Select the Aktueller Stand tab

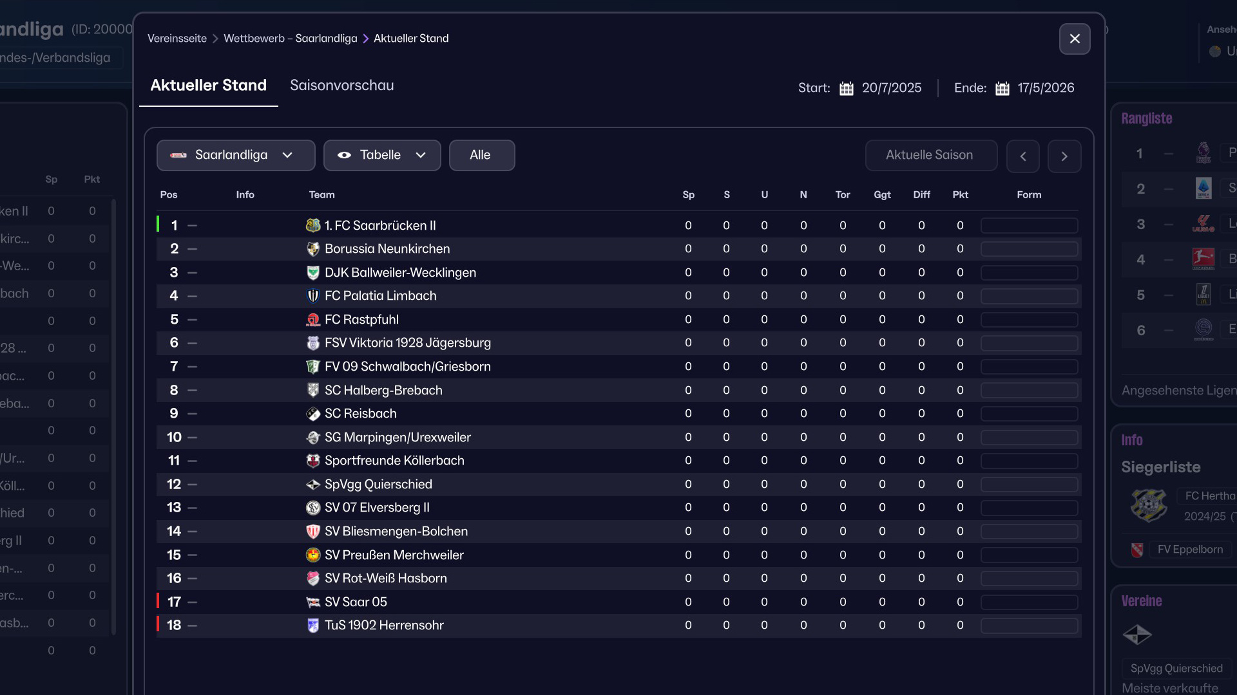[x=208, y=86]
